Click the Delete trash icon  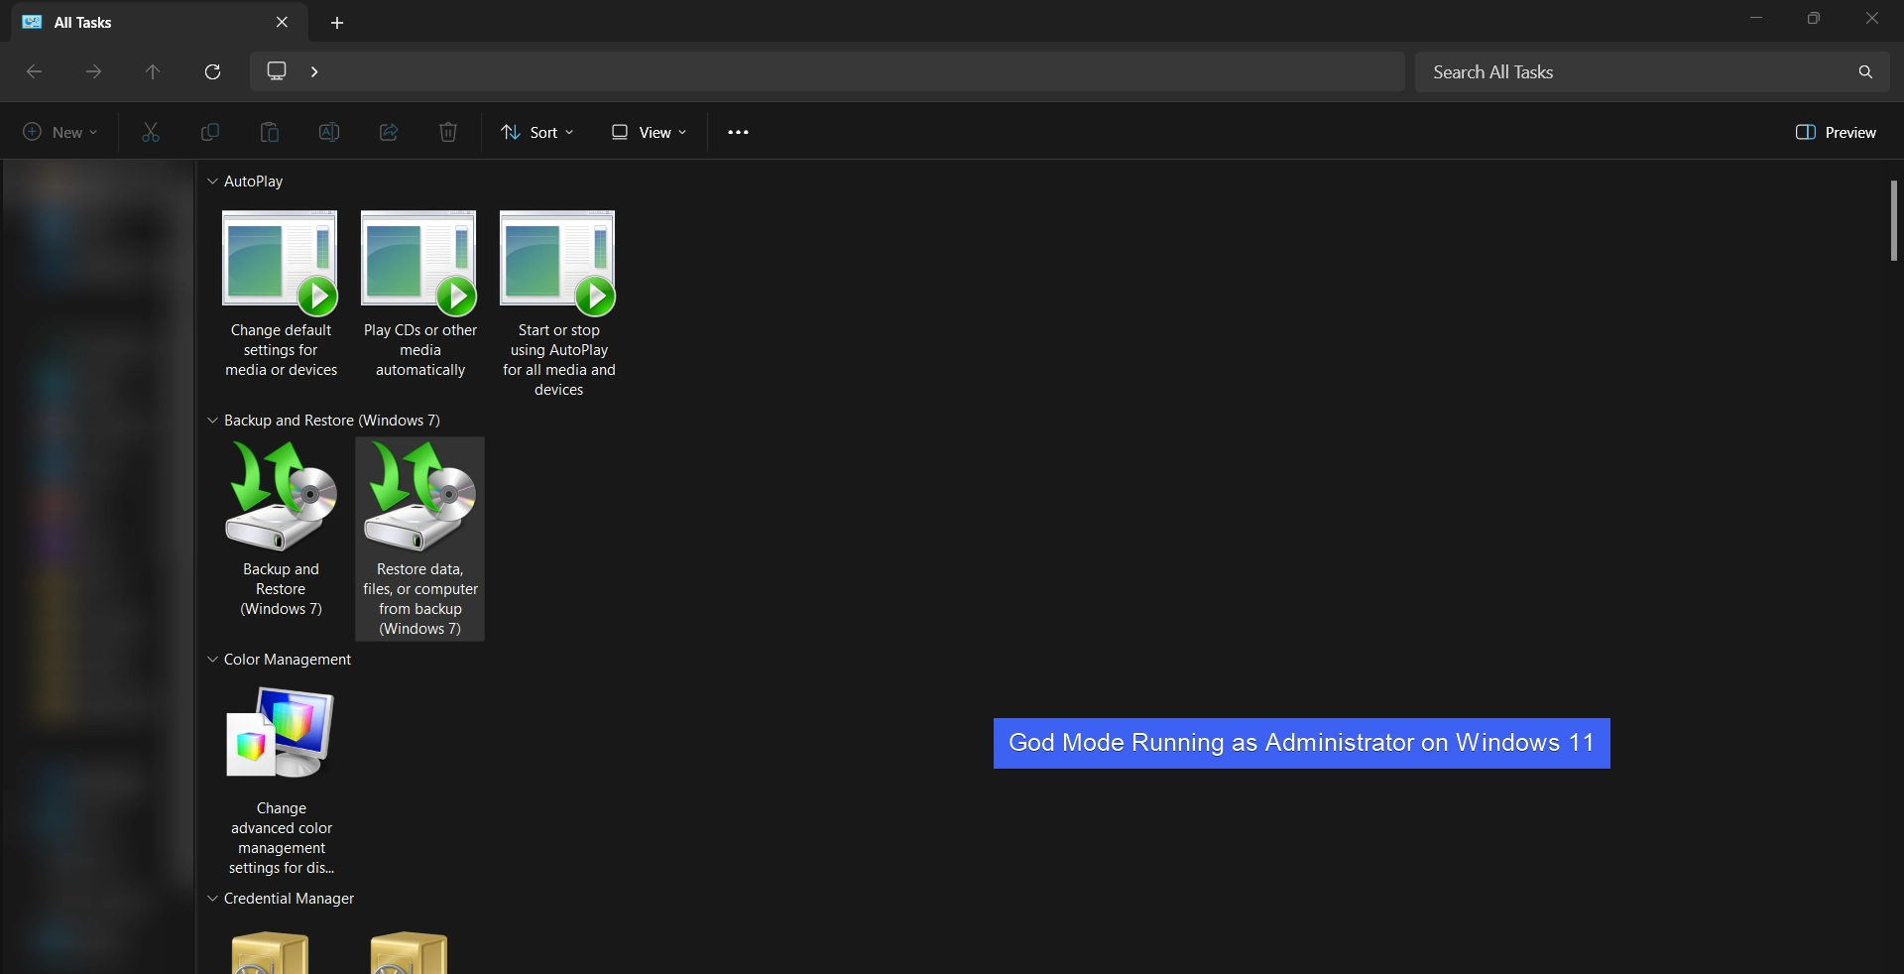tap(448, 132)
